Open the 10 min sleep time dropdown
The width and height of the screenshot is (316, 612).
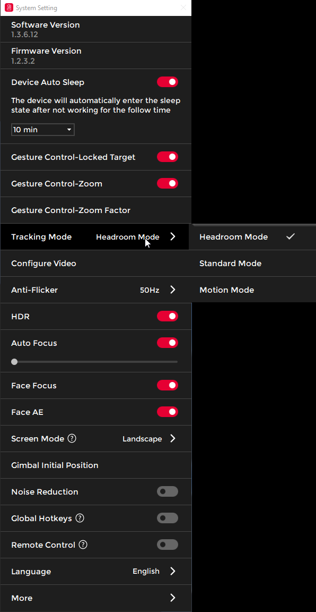43,130
